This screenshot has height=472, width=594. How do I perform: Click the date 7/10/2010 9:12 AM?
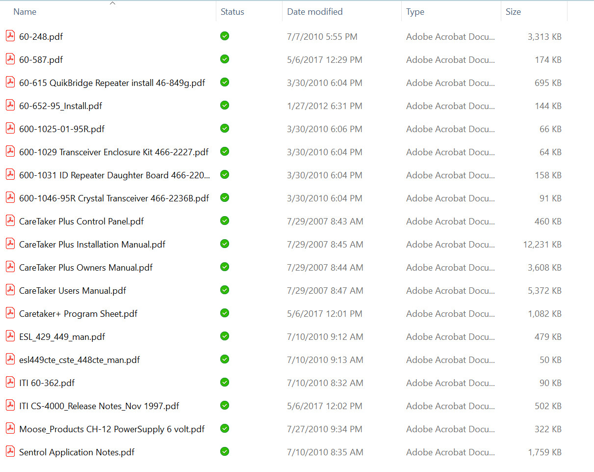coord(325,337)
